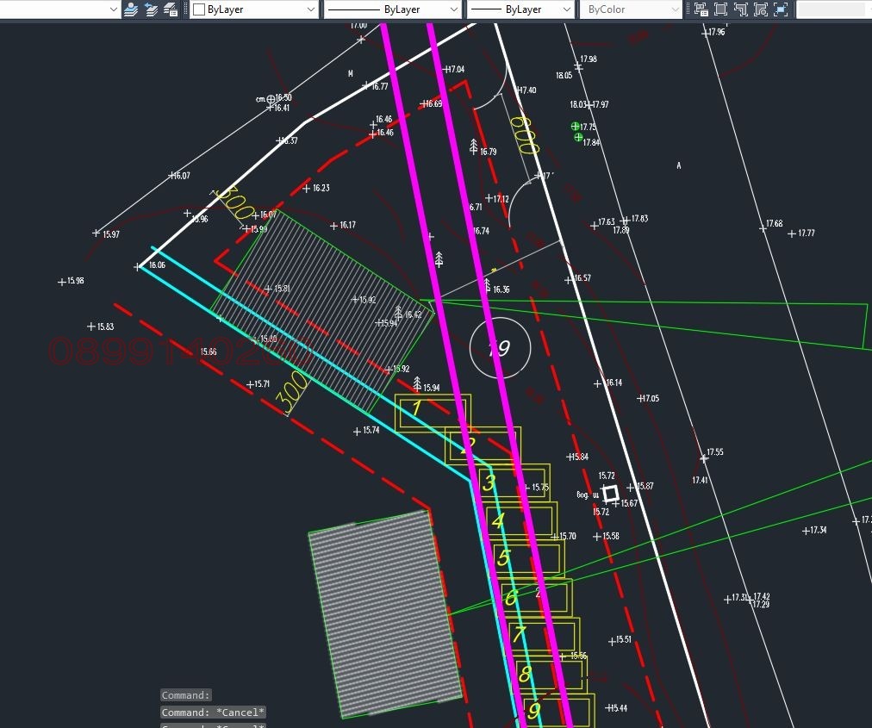Image resolution: width=872 pixels, height=728 pixels.
Task: Click the Layer Previous icon
Action: coord(151,9)
